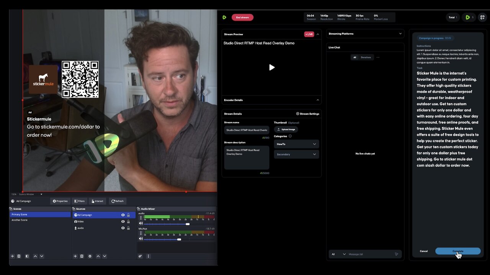
Task: Move the source up
Action: 98,256
